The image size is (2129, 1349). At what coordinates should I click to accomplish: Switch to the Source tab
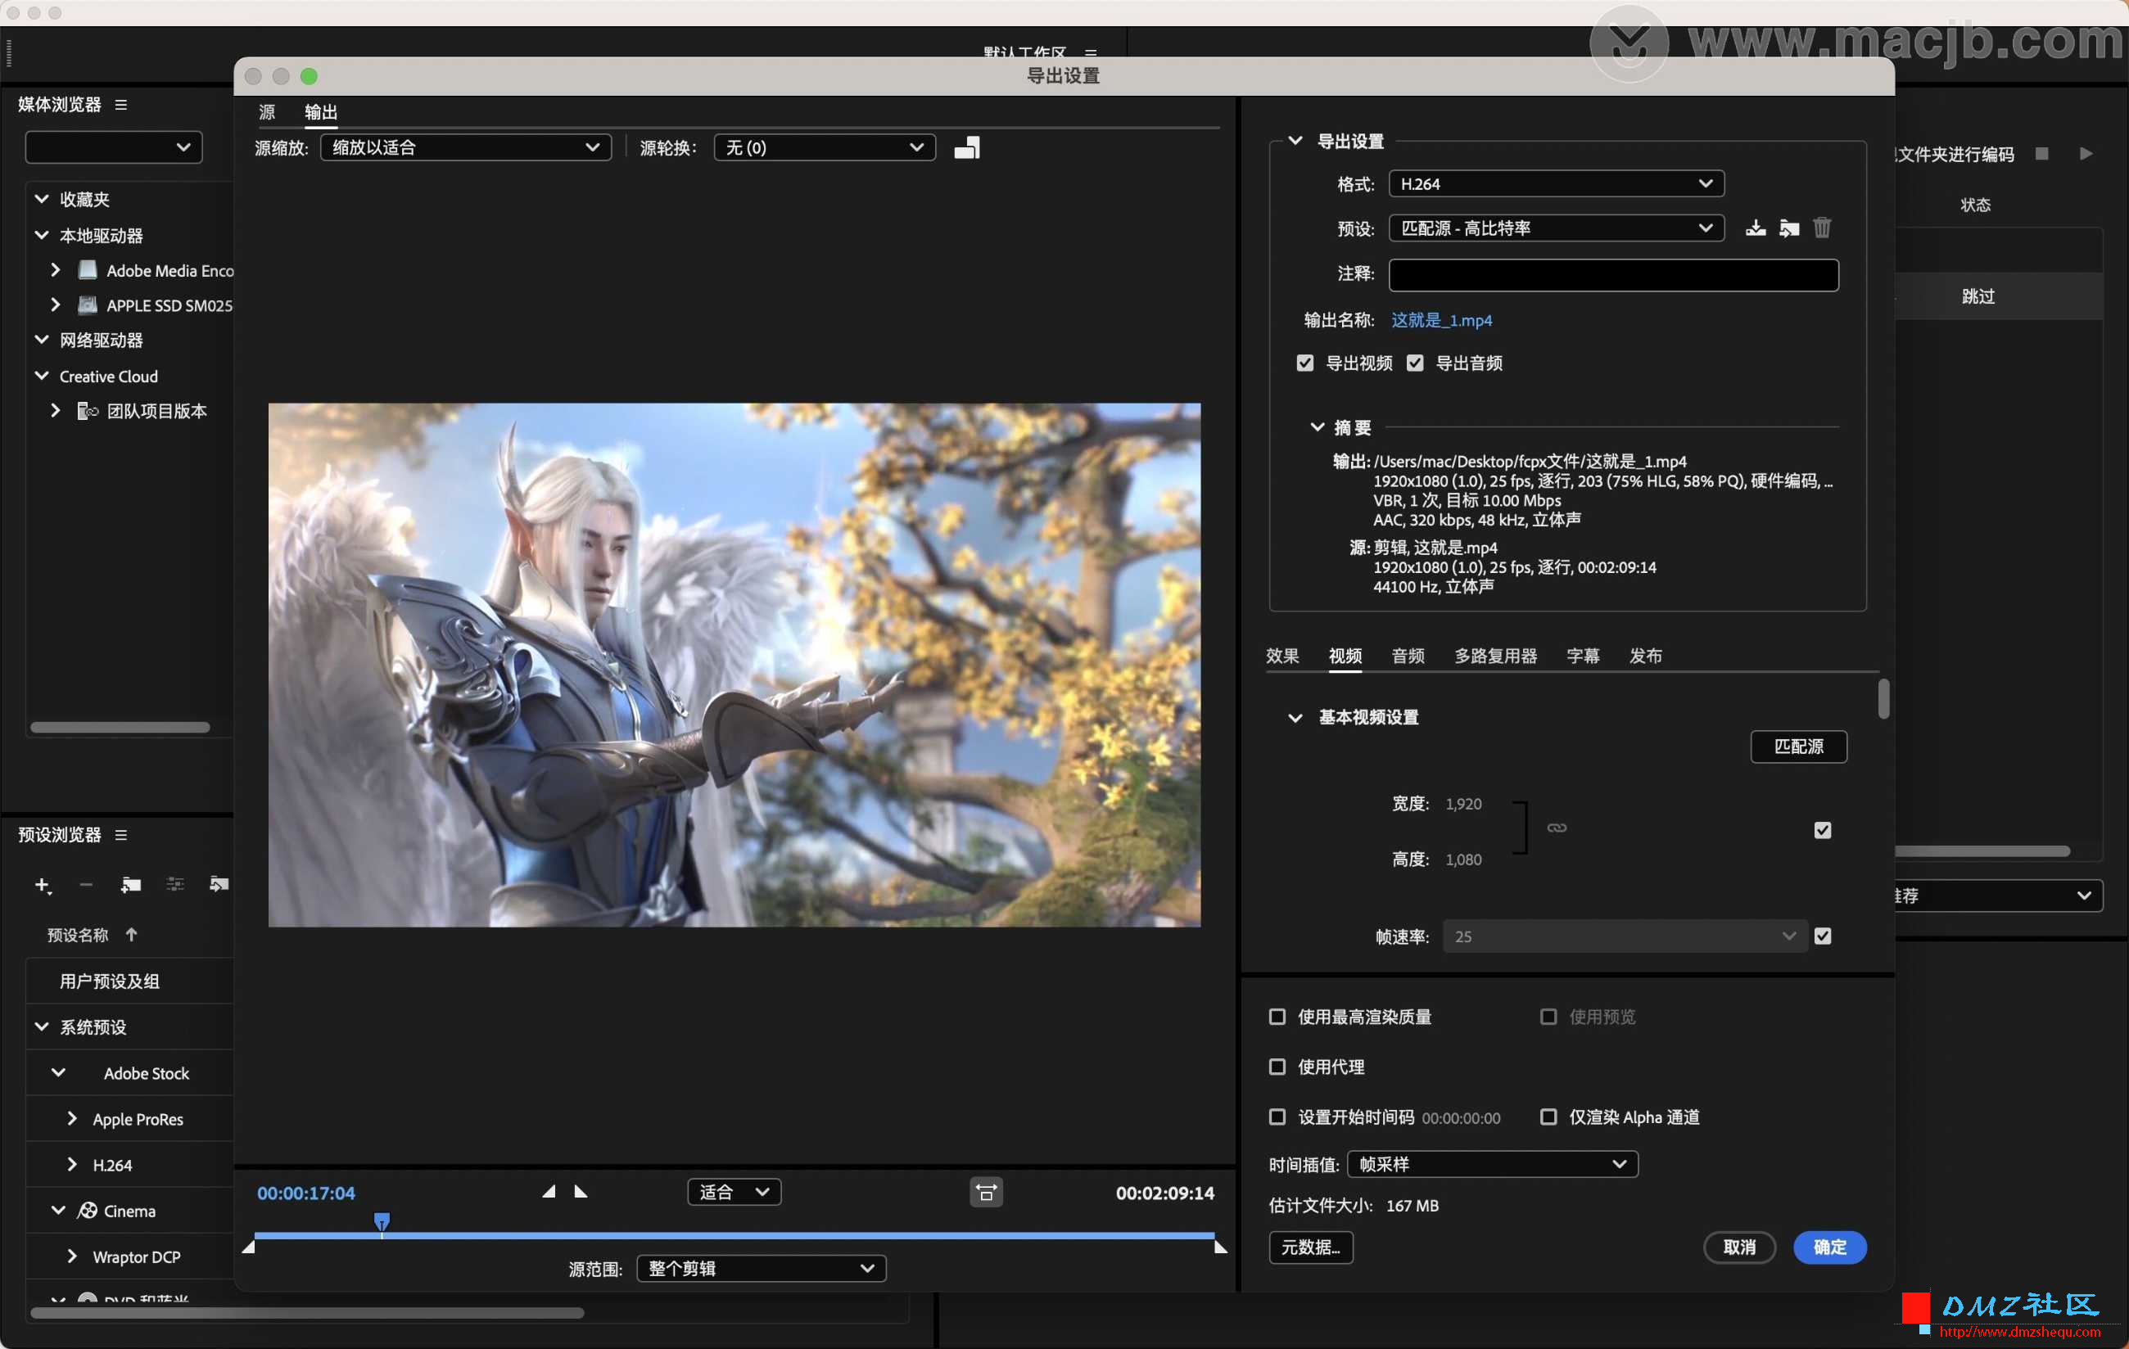tap(266, 112)
